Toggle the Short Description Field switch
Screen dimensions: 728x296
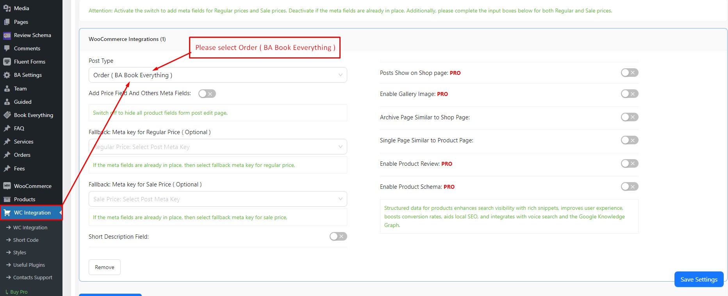click(x=338, y=236)
